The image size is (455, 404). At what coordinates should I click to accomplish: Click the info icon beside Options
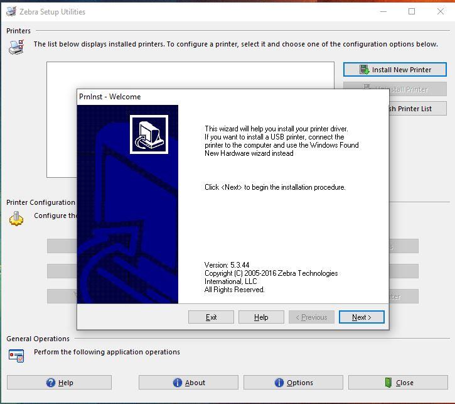[x=279, y=383]
